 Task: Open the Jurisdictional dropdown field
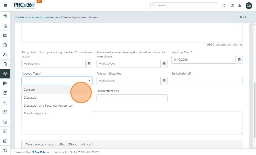coord(207,81)
